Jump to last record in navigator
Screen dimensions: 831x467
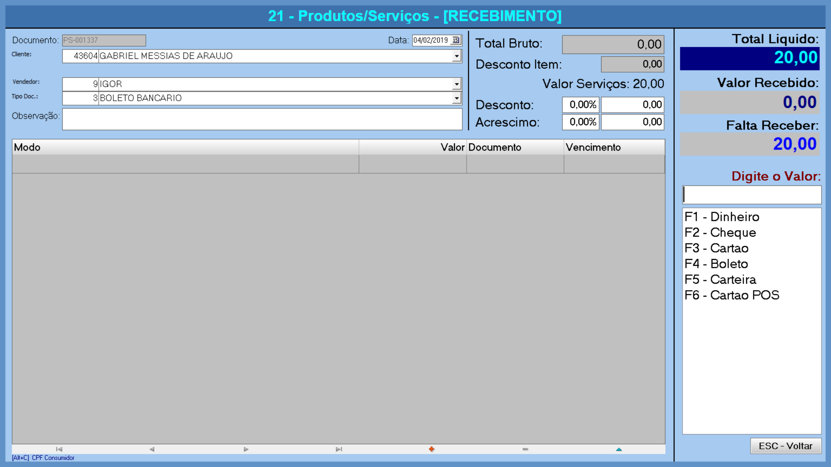click(x=339, y=449)
